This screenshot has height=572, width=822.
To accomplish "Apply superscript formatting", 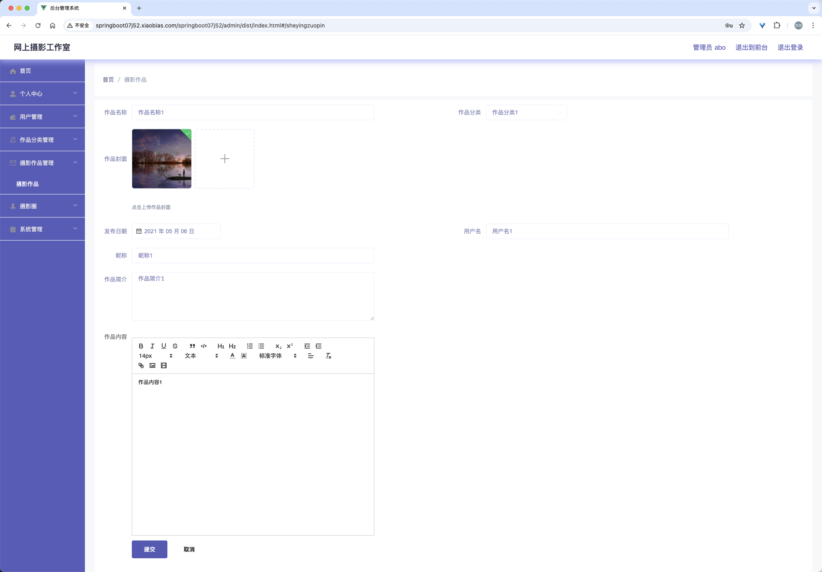I will click(289, 346).
